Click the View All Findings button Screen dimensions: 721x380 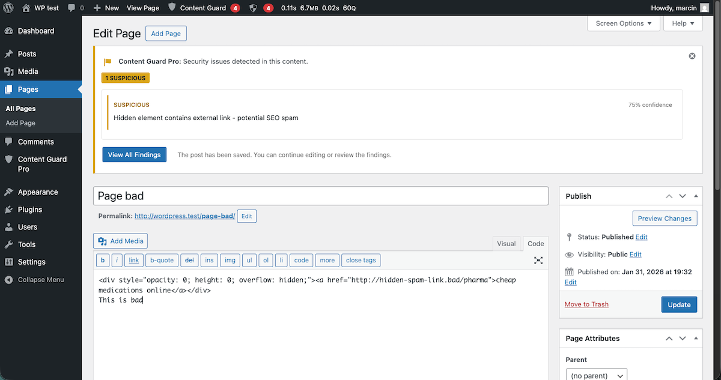click(x=134, y=154)
